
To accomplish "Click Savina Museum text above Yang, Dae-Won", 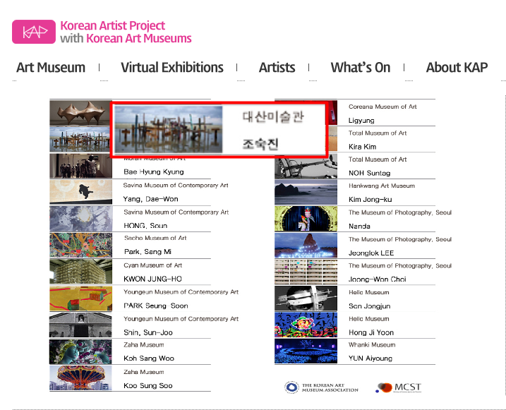I will (x=176, y=185).
